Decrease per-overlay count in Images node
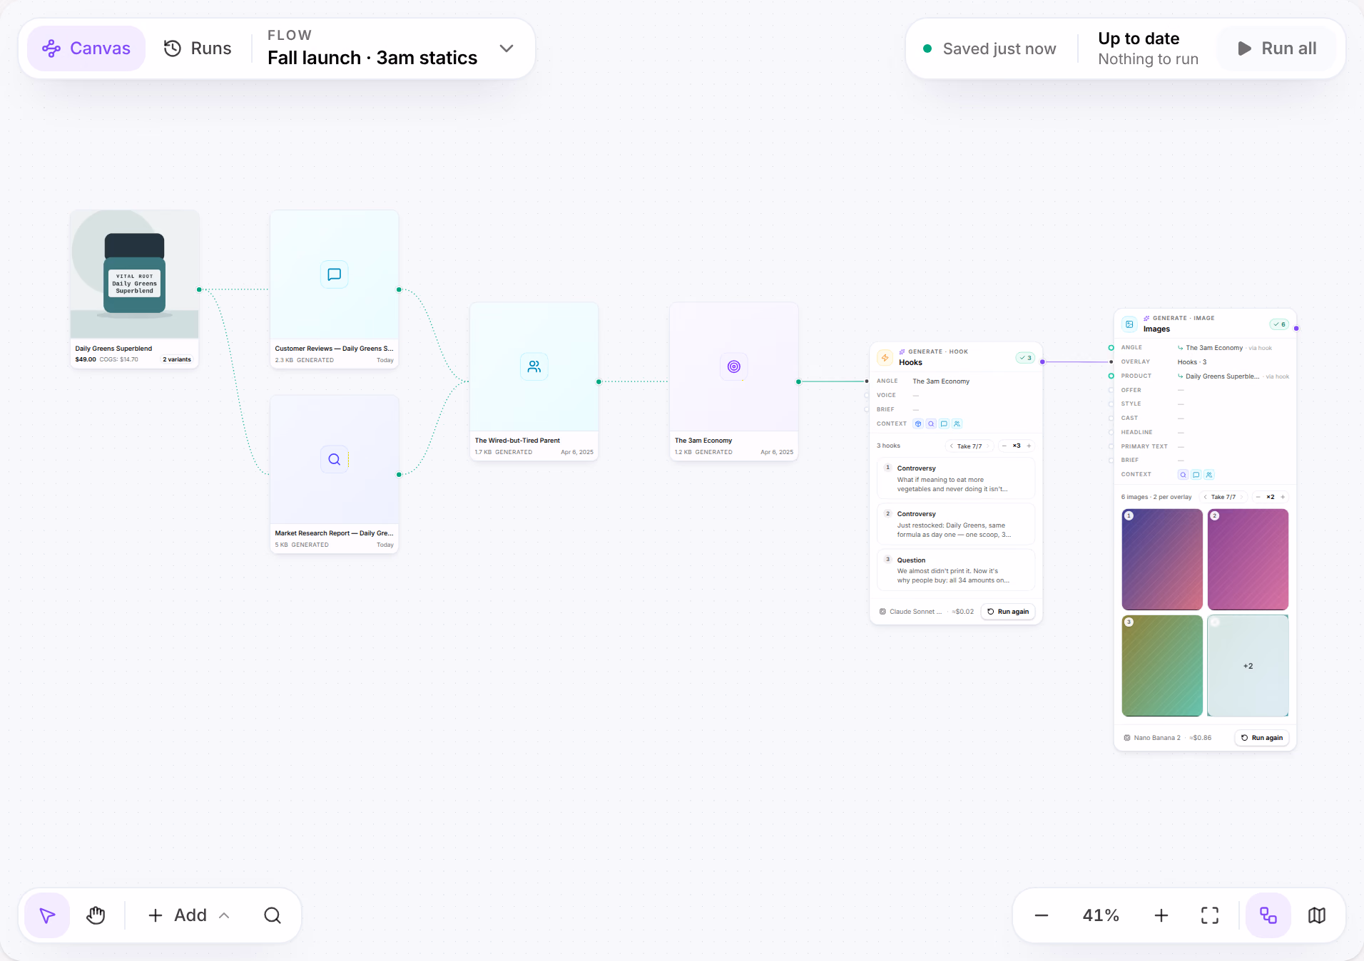 [x=1258, y=498]
